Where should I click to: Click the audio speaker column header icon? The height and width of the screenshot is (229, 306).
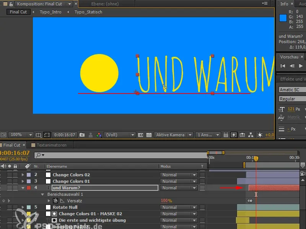[3, 166]
